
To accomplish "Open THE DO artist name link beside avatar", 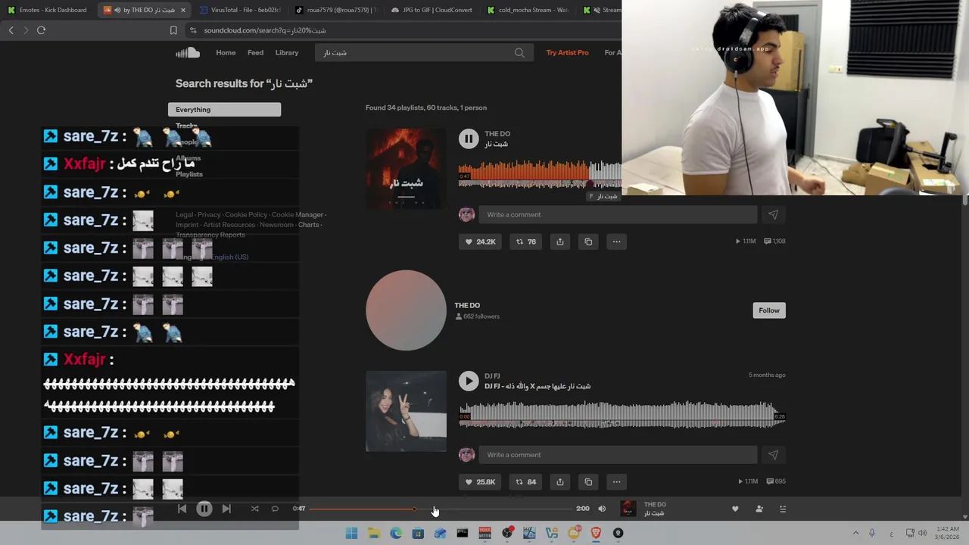I will (467, 306).
